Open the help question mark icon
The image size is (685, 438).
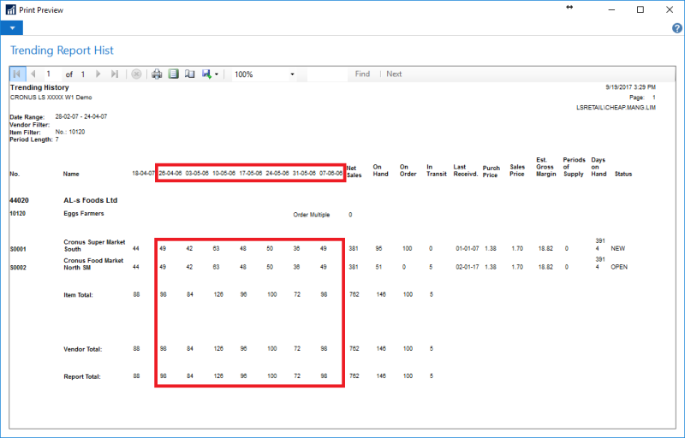point(676,28)
